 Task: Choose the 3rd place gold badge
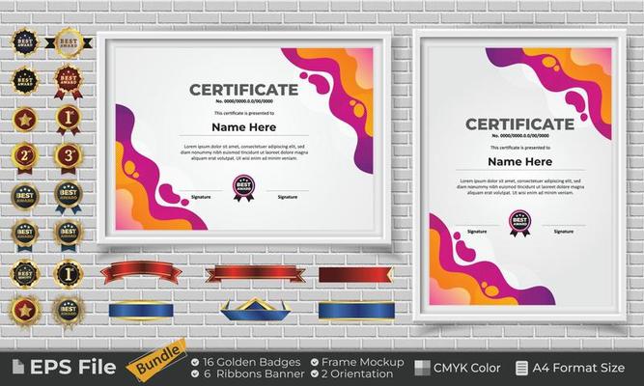pyautogui.click(x=69, y=157)
